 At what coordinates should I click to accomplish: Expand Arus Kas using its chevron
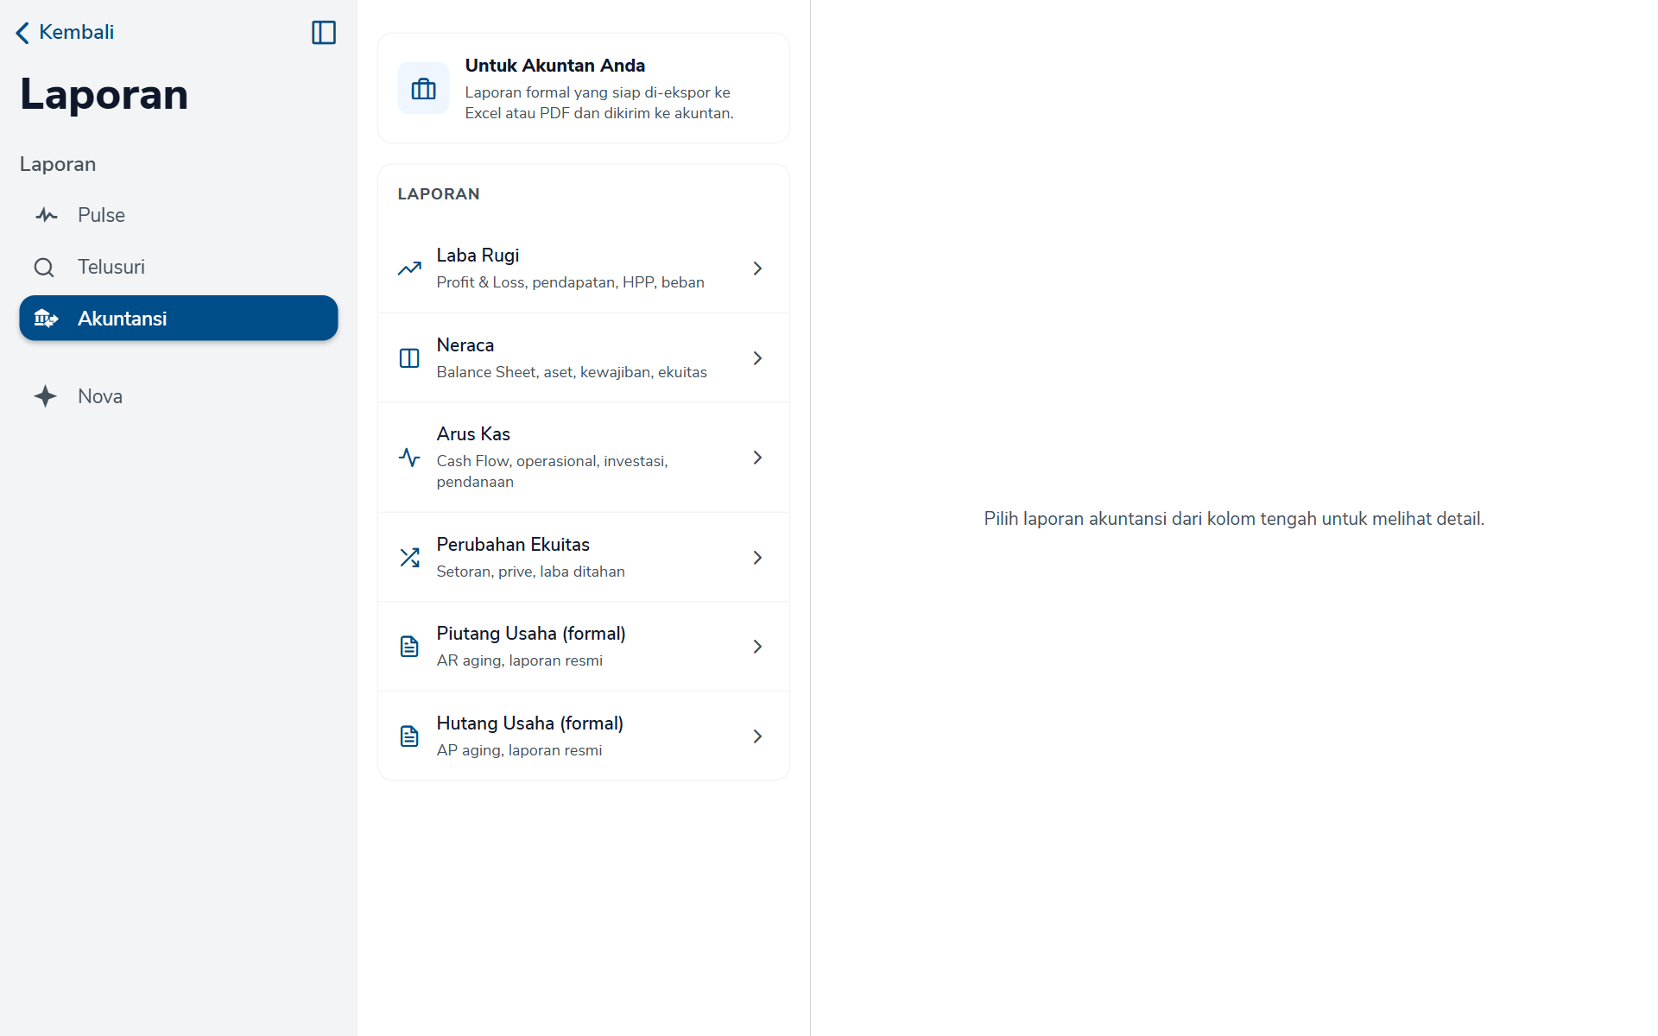tap(757, 458)
